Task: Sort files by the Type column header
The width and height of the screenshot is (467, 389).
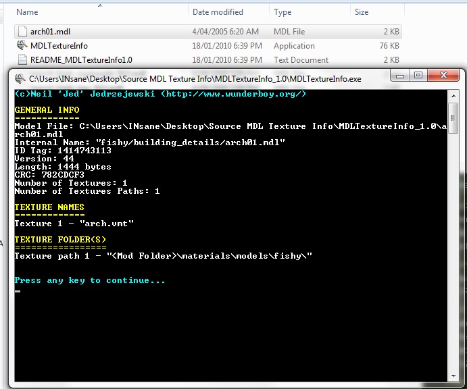Action: click(282, 12)
